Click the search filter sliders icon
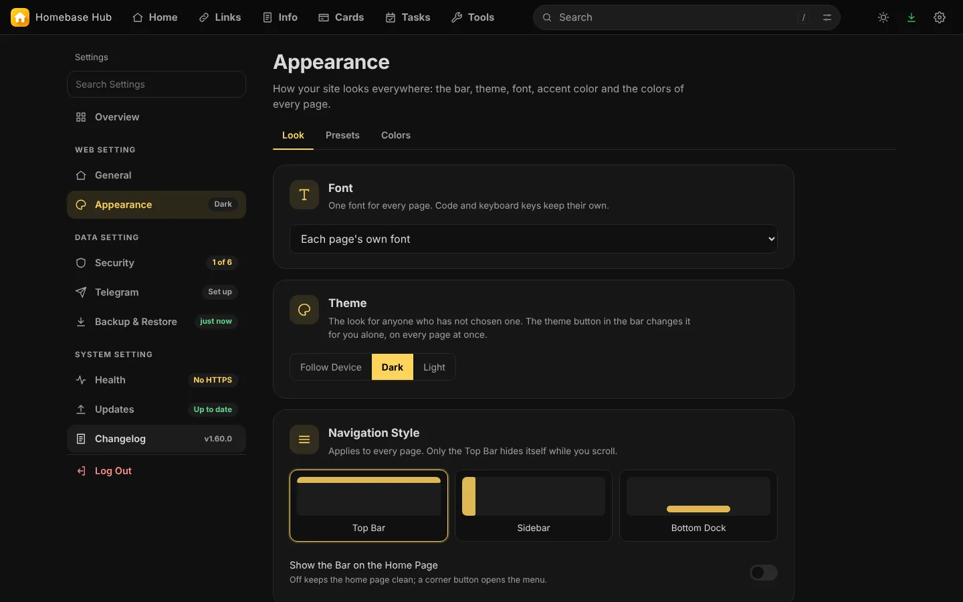 [x=827, y=17]
